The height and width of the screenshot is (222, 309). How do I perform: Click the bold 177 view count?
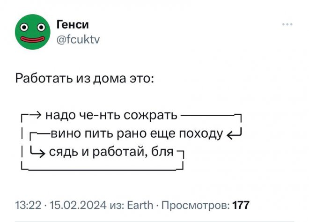[241, 205]
